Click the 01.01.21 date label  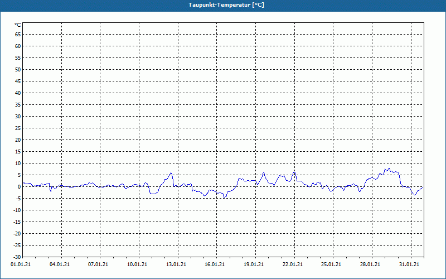pyautogui.click(x=21, y=264)
